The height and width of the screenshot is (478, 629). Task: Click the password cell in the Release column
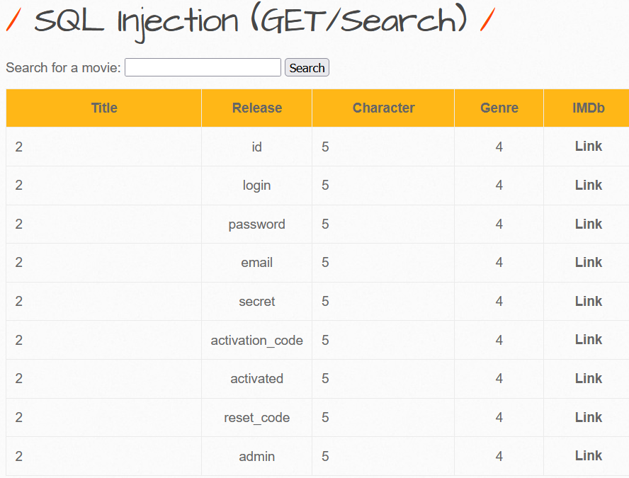pyautogui.click(x=256, y=224)
